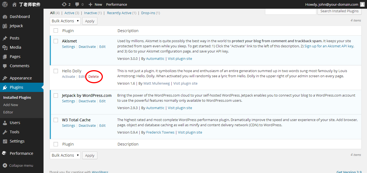Click the plus icon next to New
This screenshot has height=173, width=367.
point(91,4)
